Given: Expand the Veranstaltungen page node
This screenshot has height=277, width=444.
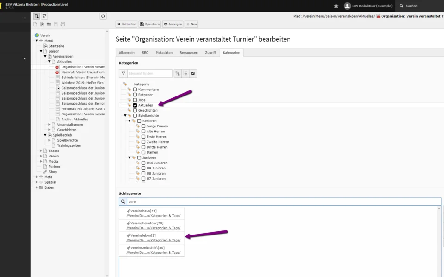Looking at the screenshot, I should 49,125.
